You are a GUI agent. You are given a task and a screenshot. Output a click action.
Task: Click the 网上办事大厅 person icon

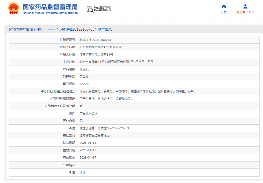coord(245,6)
